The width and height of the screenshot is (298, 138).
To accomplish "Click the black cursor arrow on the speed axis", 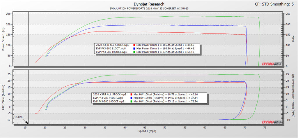I will (26, 123).
